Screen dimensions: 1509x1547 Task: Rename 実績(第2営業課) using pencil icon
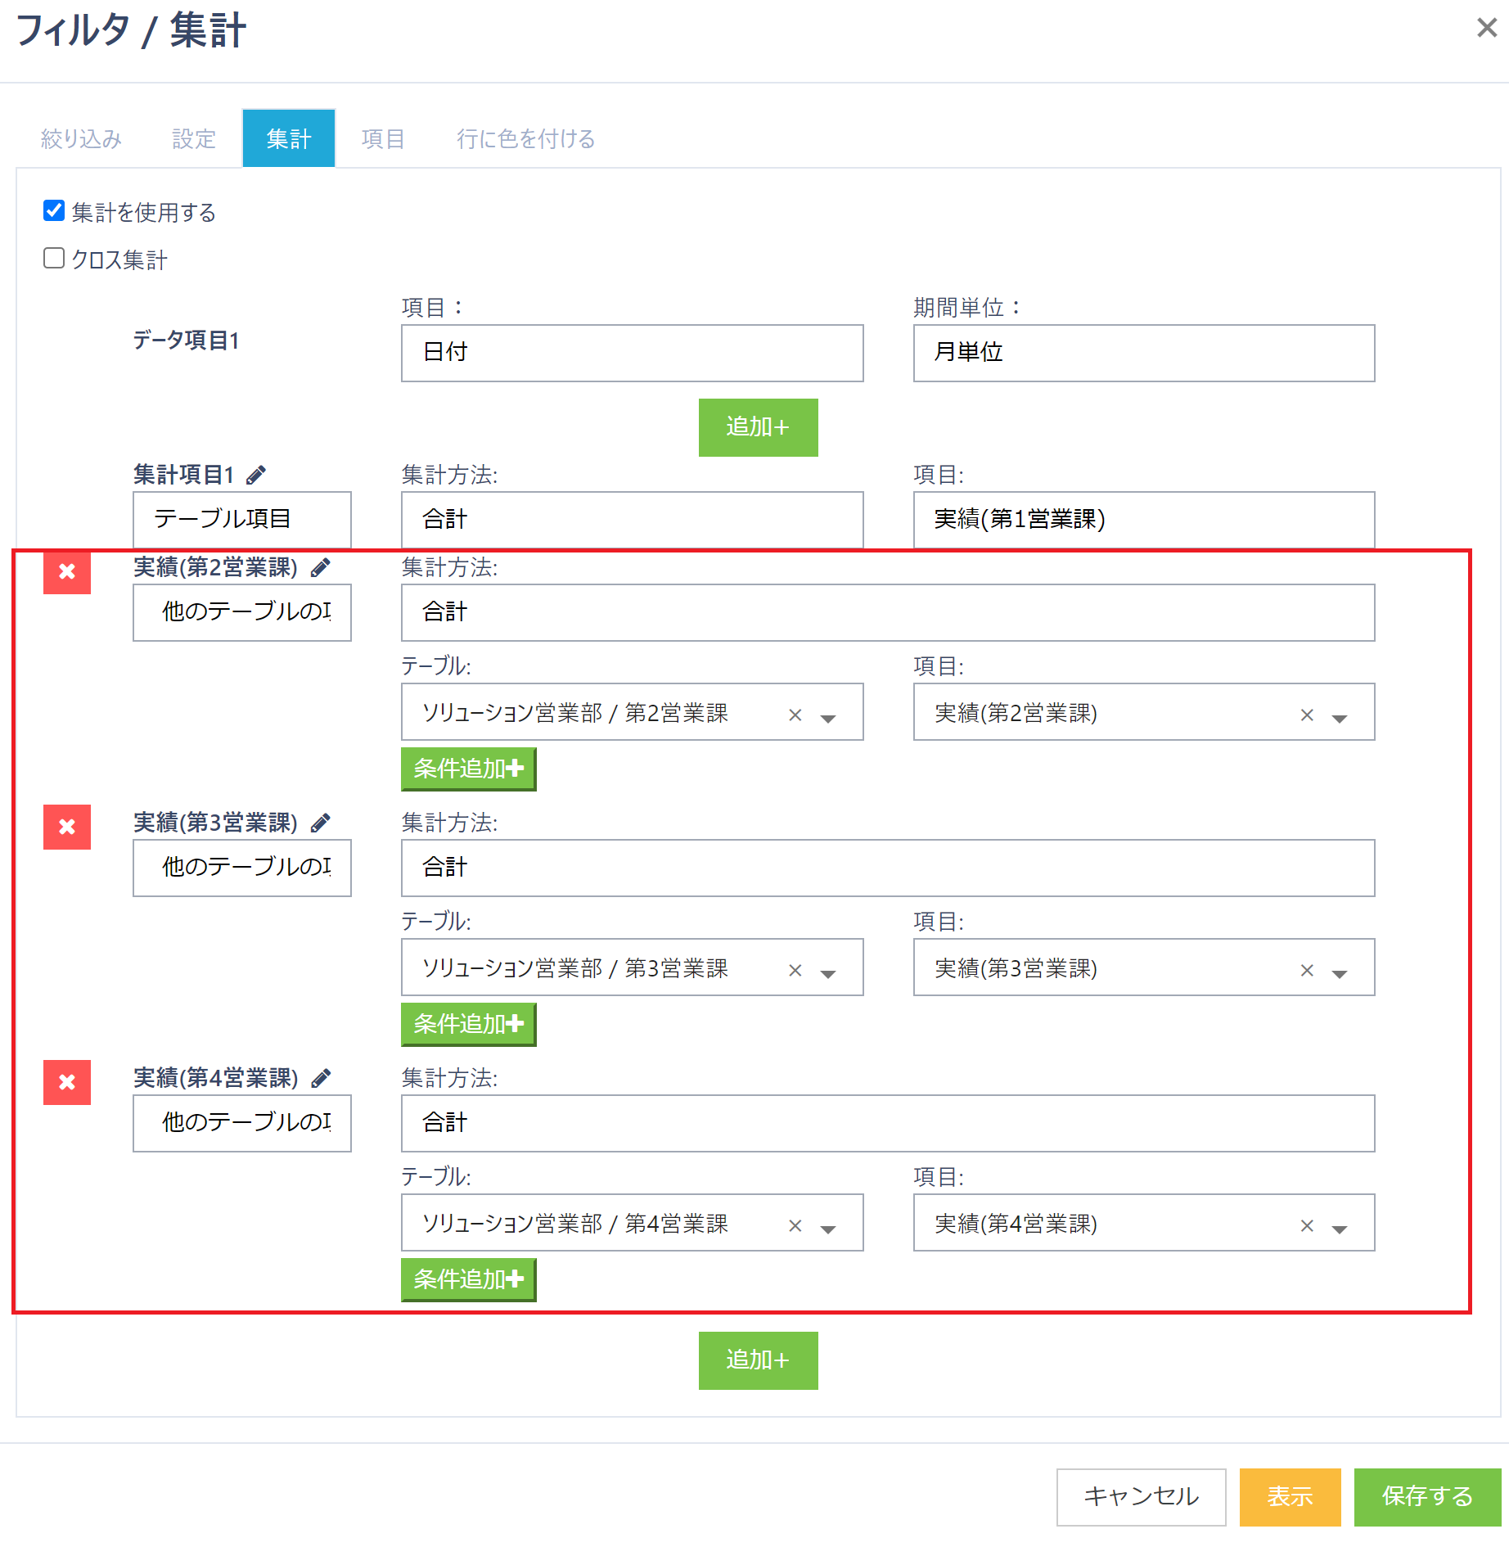point(321,567)
